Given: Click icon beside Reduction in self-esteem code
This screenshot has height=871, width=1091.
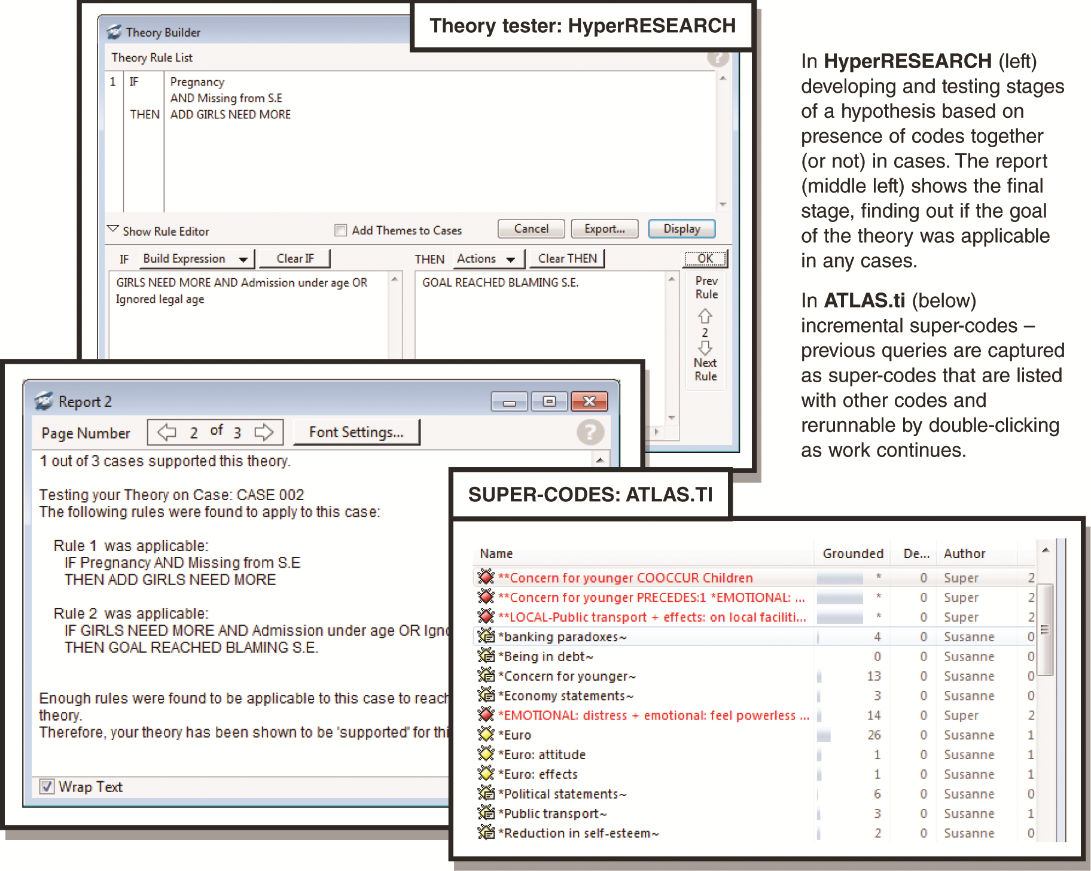Looking at the screenshot, I should click(x=486, y=833).
